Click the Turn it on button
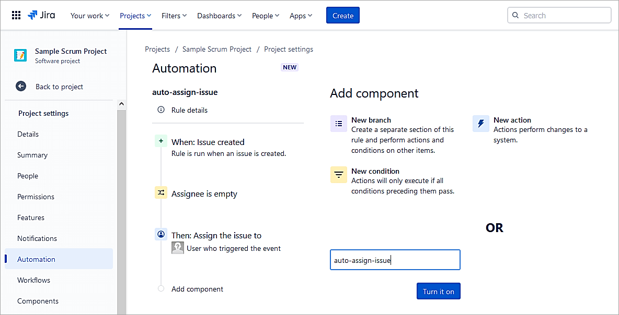This screenshot has height=315, width=619. (x=438, y=292)
